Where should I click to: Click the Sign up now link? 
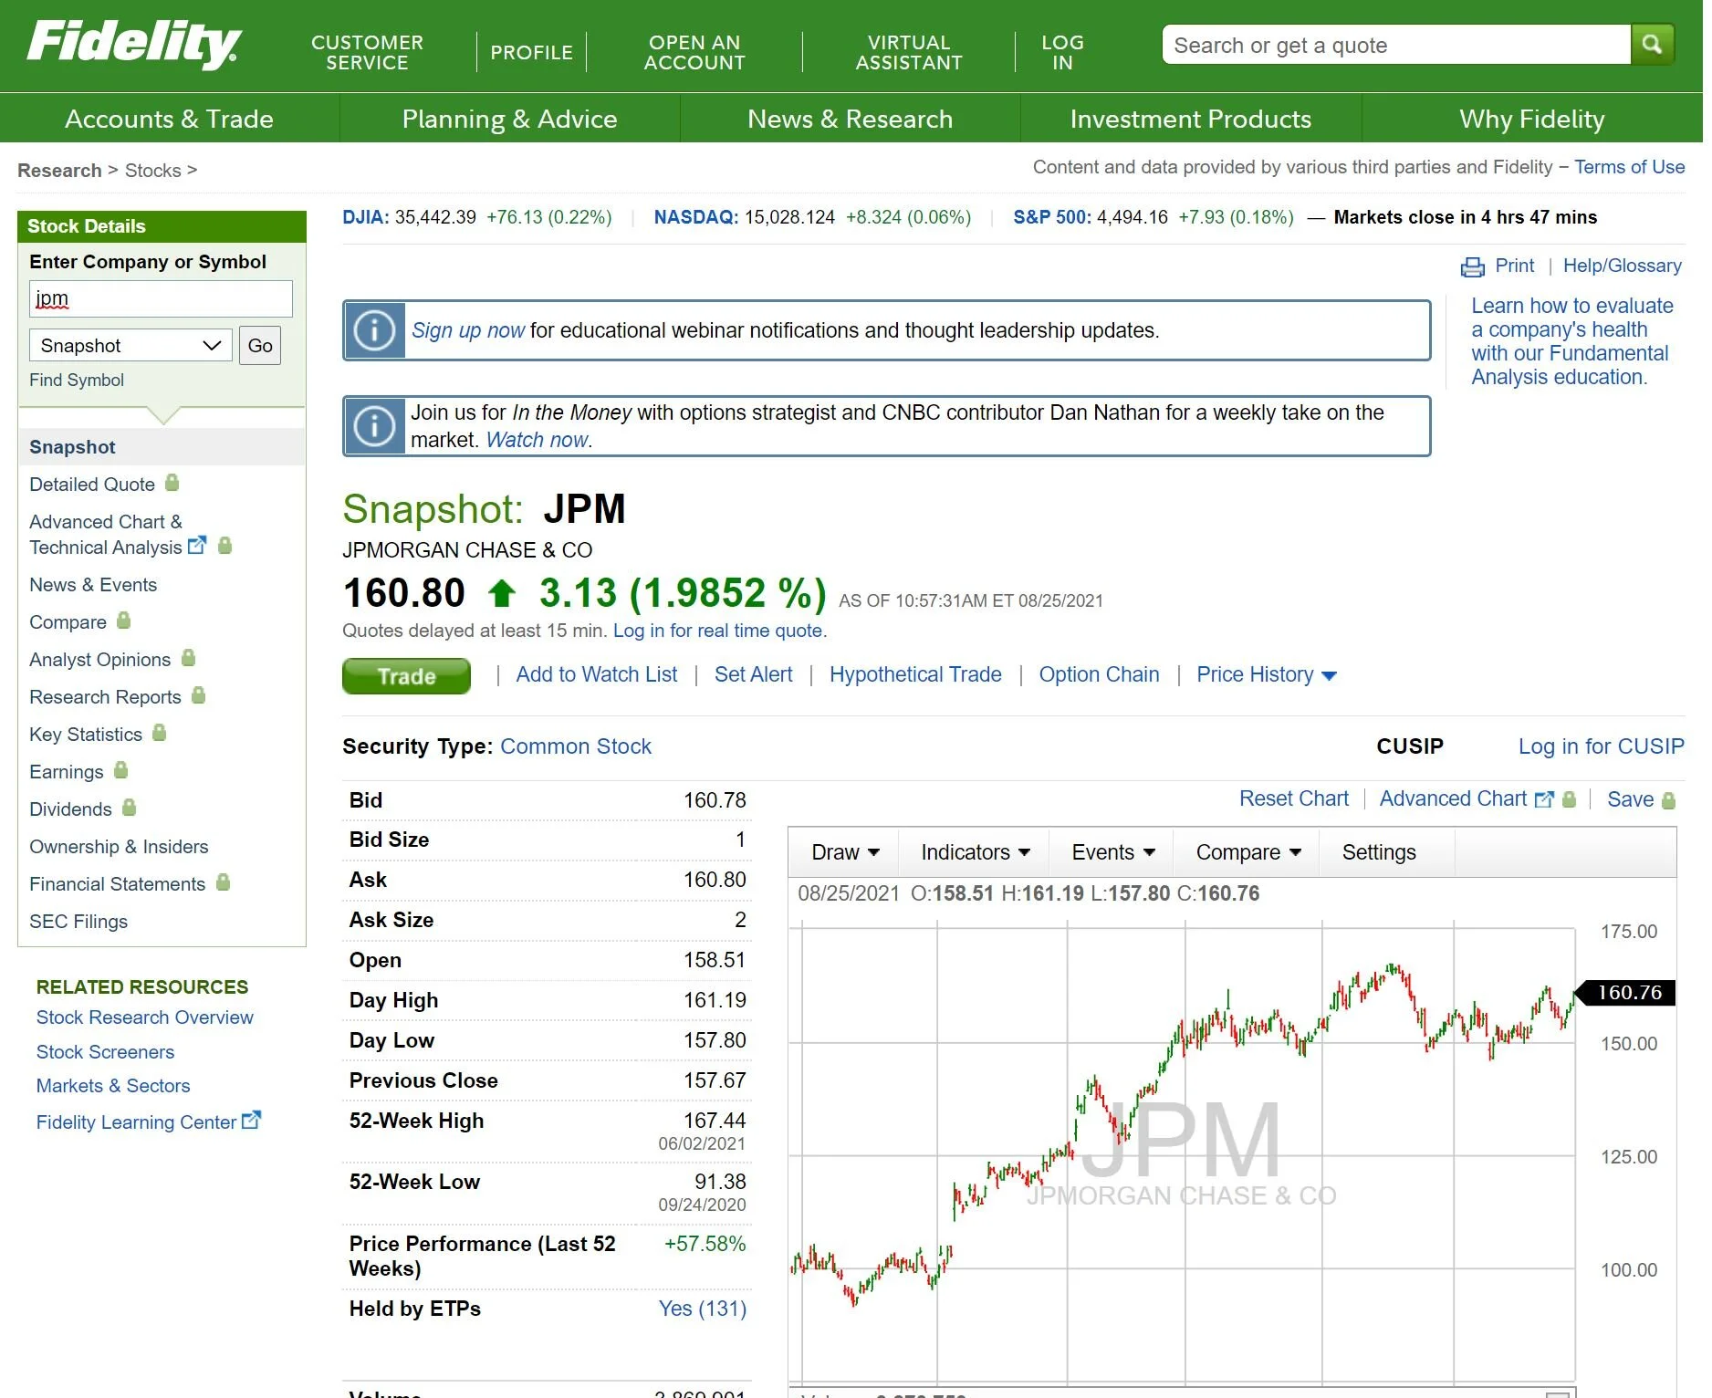(x=467, y=330)
